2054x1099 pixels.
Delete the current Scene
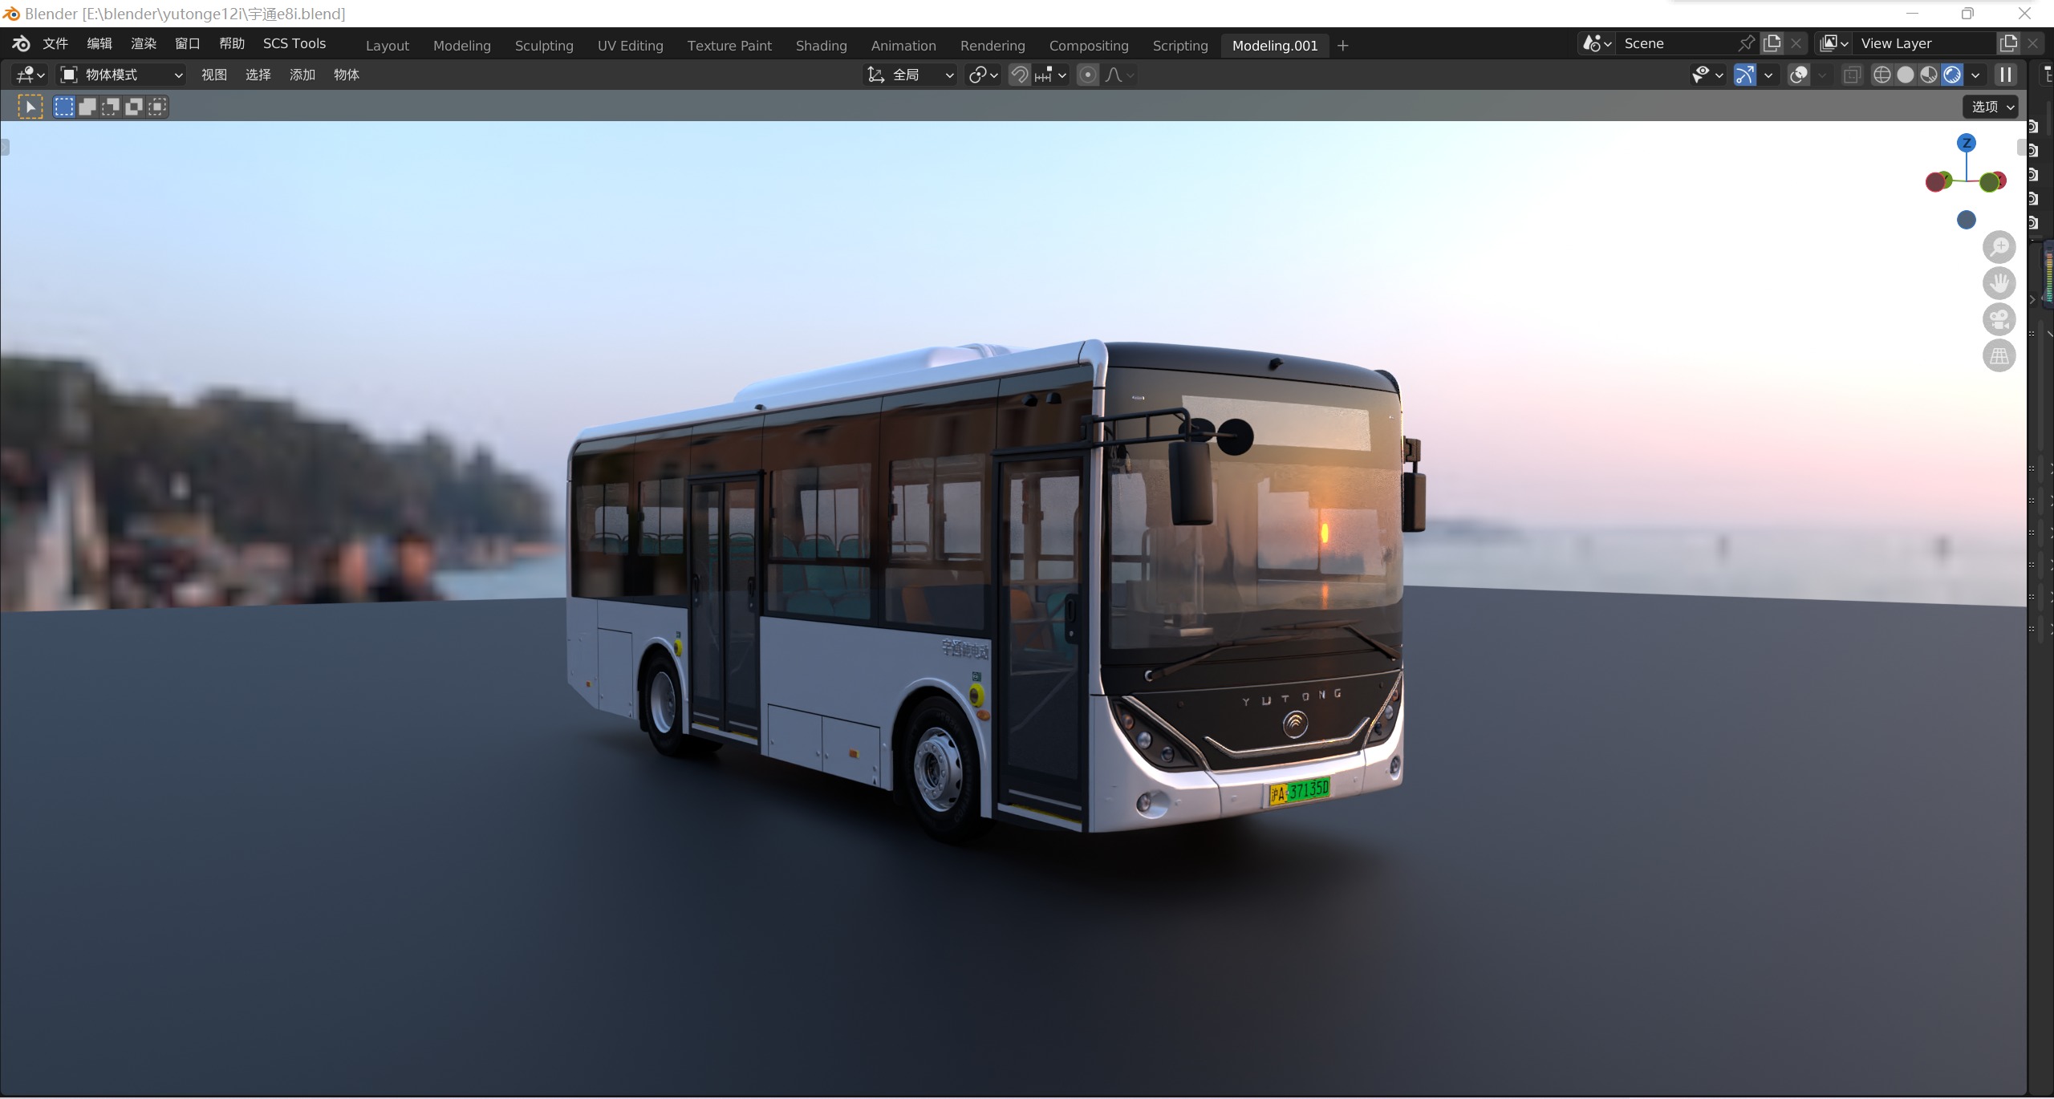1796,43
